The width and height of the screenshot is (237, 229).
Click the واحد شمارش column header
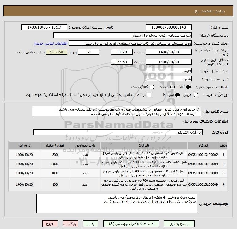click(x=85, y=146)
